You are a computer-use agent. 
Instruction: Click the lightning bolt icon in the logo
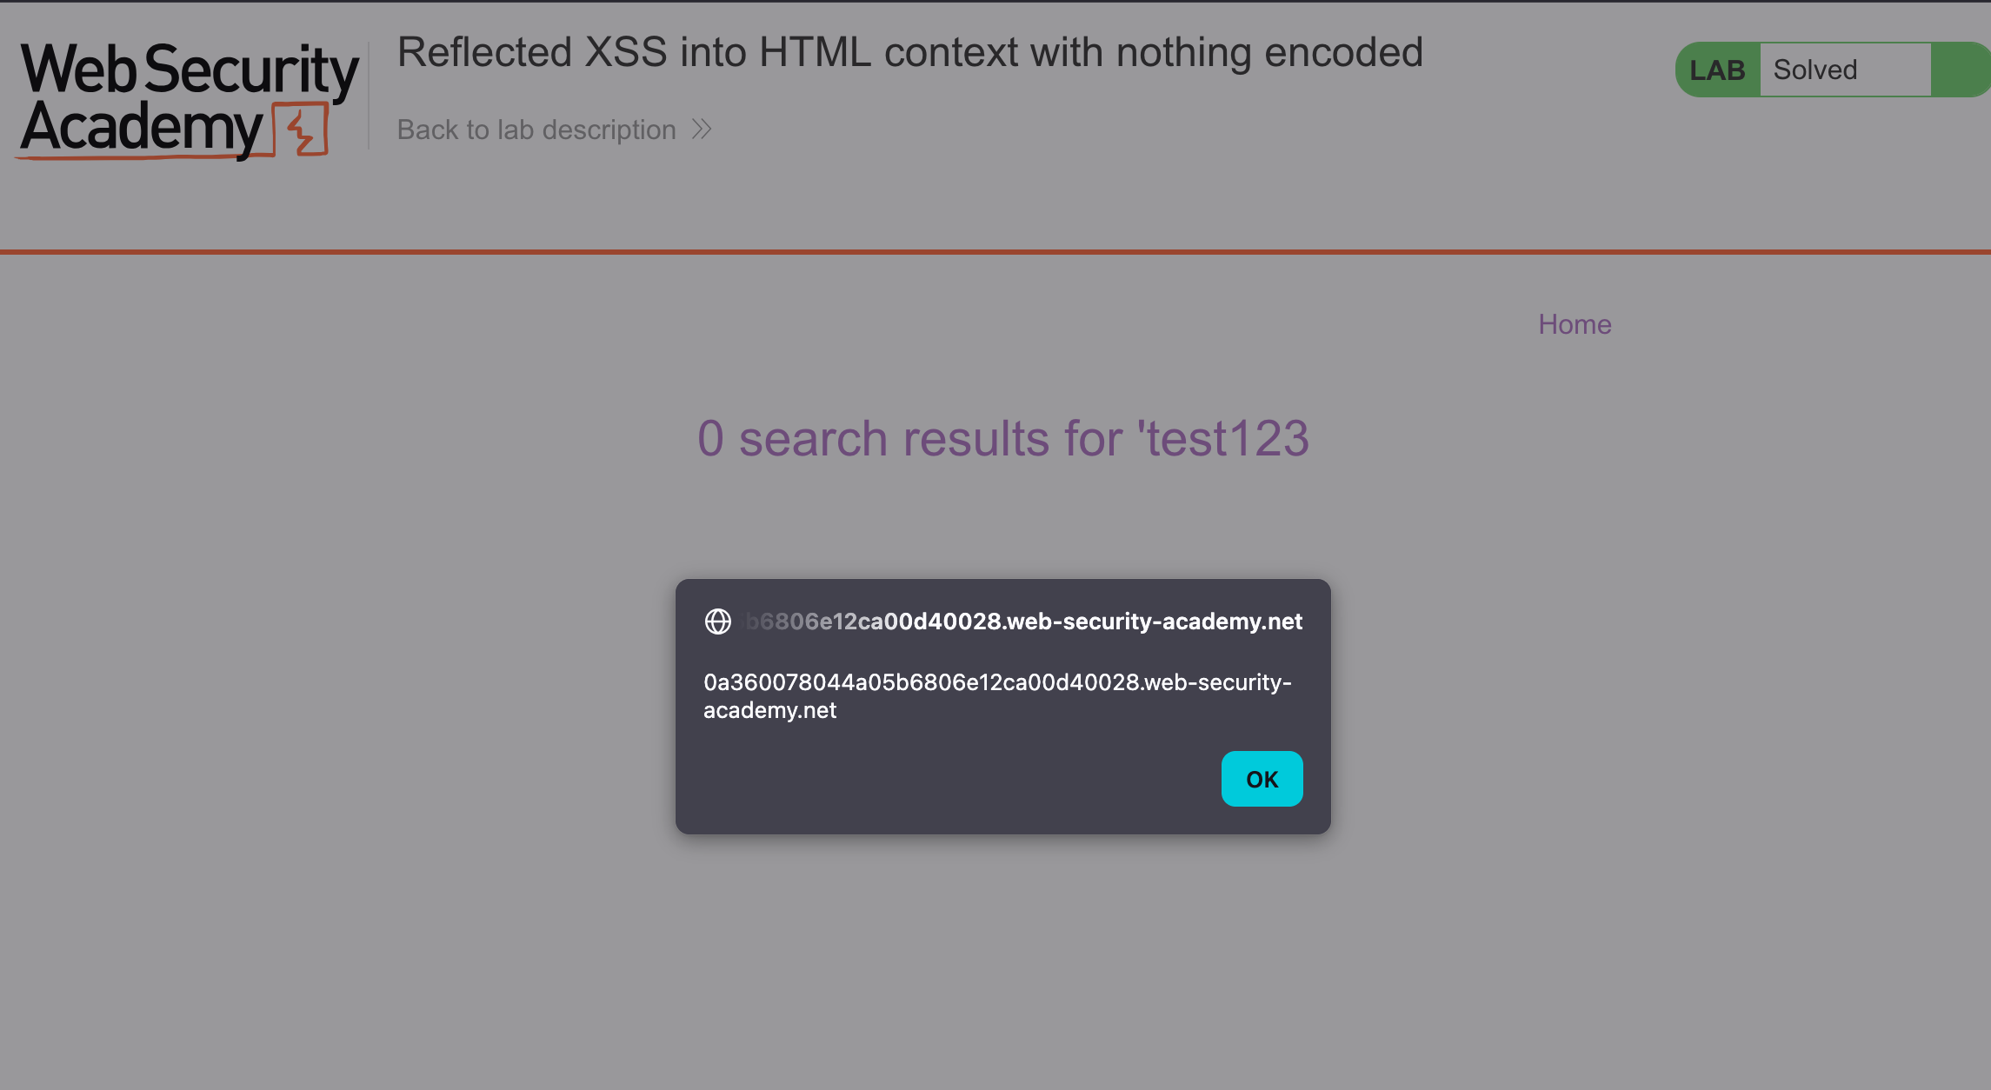click(x=302, y=130)
